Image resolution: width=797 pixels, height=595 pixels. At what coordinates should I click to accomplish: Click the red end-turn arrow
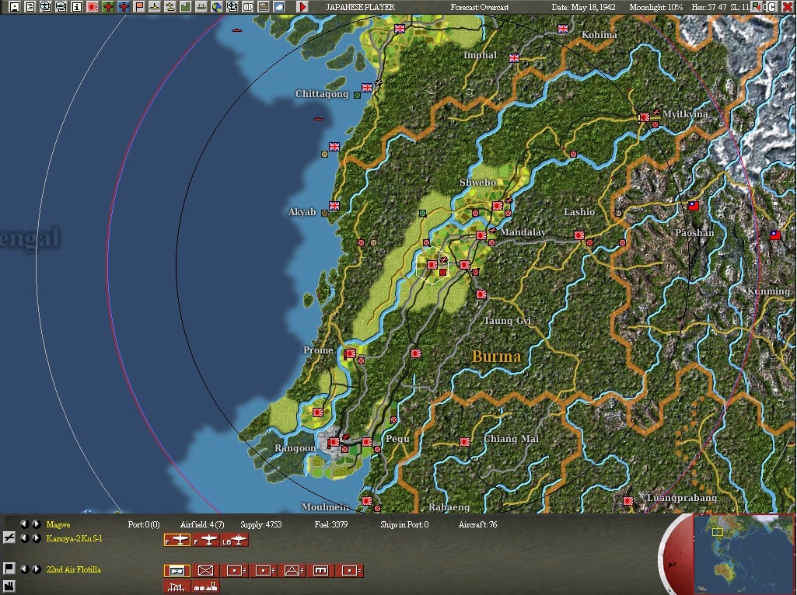302,6
